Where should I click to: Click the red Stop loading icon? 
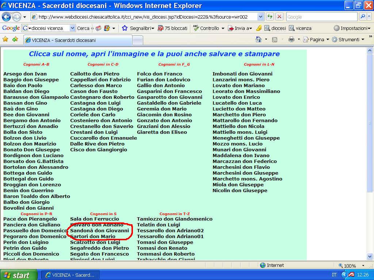point(279,17)
